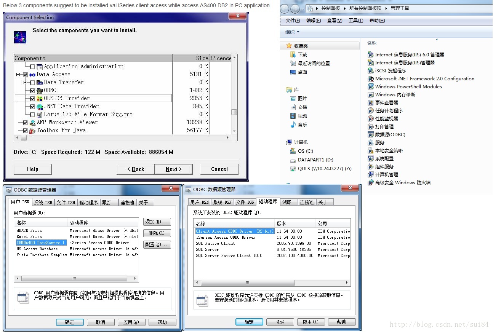Viewport: 493px width, 332px height.
Task: Open Windows PowerShell Modules icon
Action: [370, 87]
